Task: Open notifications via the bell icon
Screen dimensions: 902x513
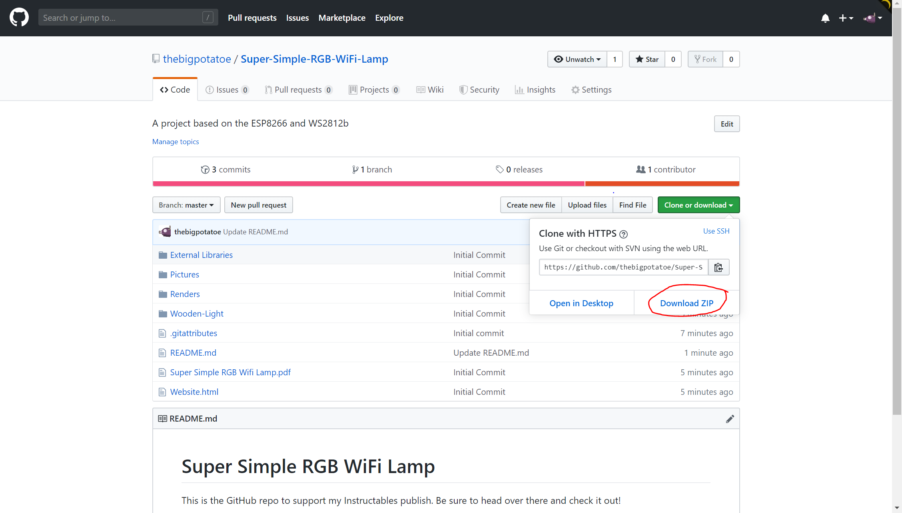Action: tap(825, 18)
